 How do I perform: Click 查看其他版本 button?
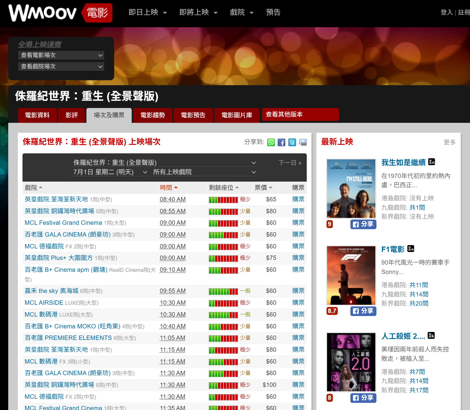tap(300, 114)
